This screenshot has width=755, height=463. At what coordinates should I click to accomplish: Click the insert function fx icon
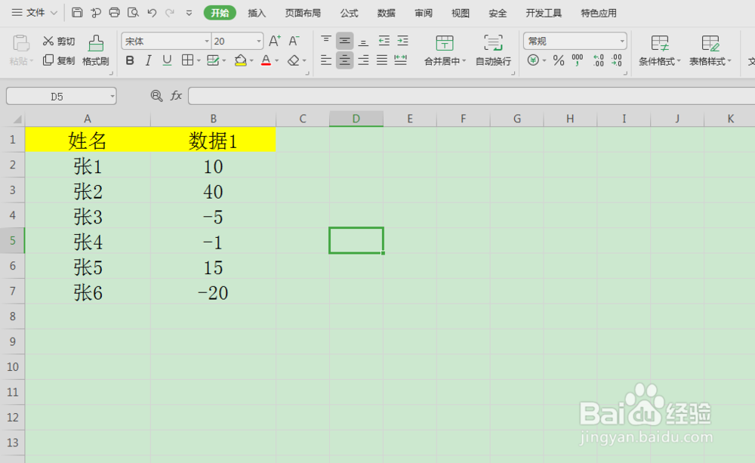point(176,96)
